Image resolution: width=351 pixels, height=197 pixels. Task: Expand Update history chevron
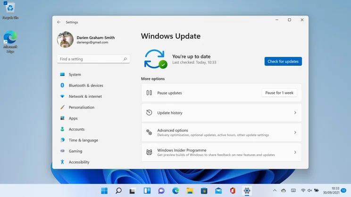coord(295,113)
